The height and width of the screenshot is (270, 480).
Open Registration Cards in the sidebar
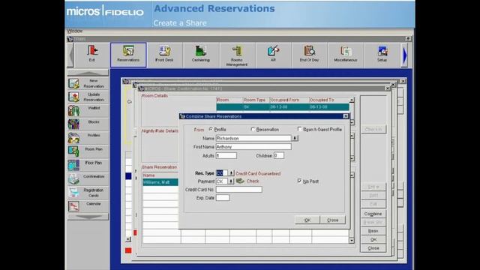[88, 193]
